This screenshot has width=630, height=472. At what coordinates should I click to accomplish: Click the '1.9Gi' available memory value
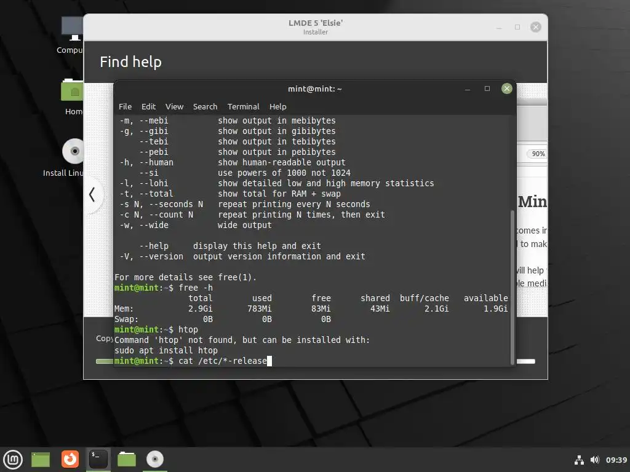point(495,309)
